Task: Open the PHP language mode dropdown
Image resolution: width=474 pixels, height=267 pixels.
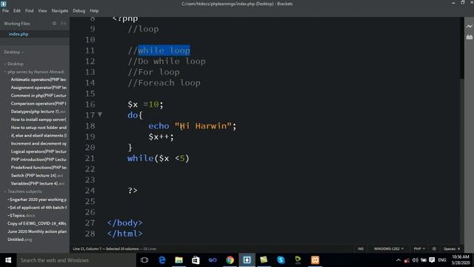Action: coord(419,249)
